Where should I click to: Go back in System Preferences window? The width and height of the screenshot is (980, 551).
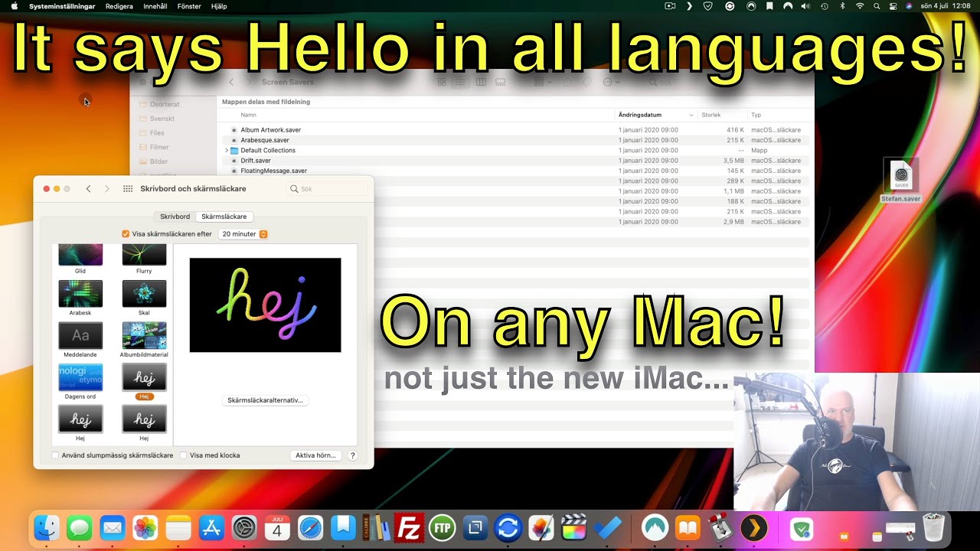coord(88,189)
